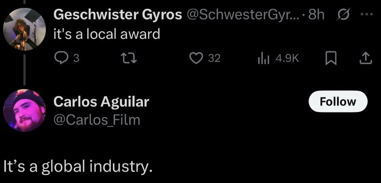Click the share upload arrow icon

tap(365, 58)
